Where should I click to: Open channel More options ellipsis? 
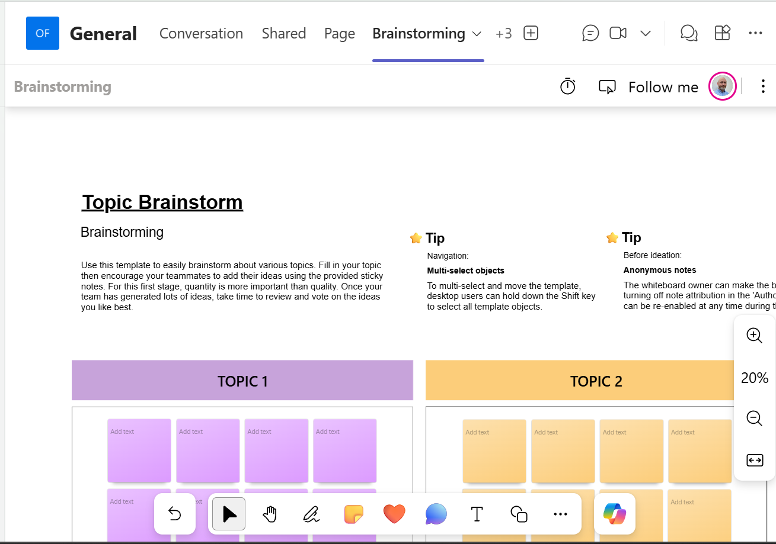(x=755, y=33)
